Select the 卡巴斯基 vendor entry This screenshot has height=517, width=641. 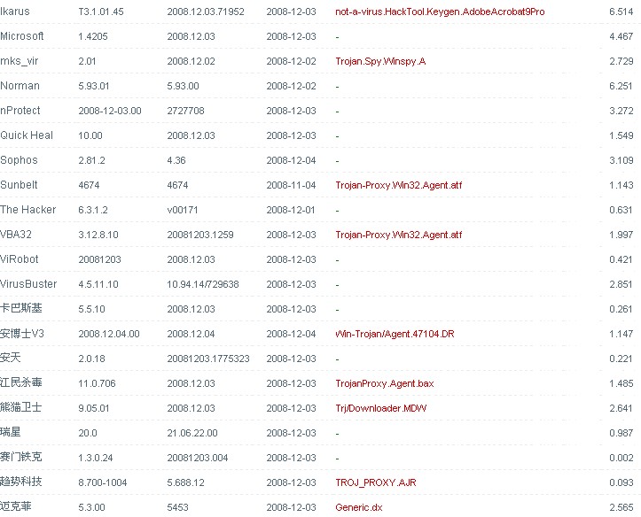click(21, 309)
